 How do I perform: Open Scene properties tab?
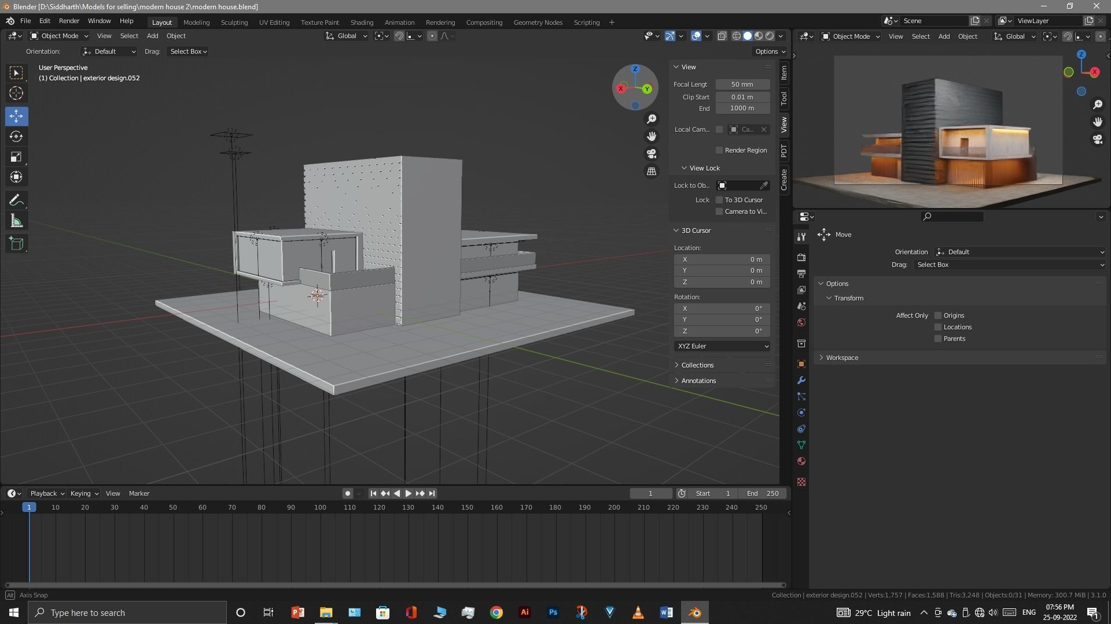(x=801, y=306)
